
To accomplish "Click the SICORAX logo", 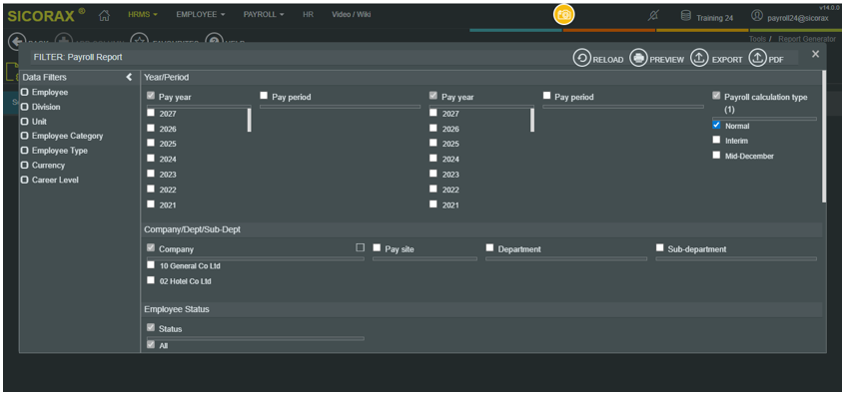I will click(46, 15).
